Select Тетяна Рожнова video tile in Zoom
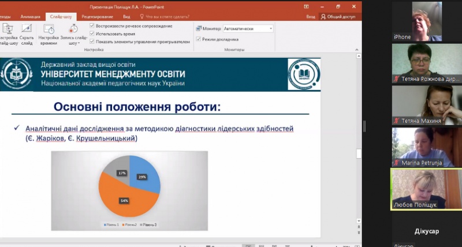Image resolution: width=462 pixels, height=247 pixels. [427, 63]
